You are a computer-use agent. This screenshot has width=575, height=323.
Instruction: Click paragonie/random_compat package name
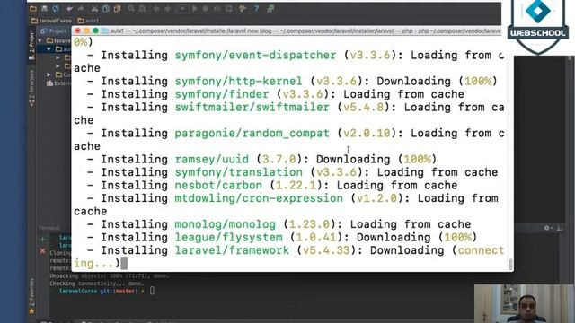(252, 134)
